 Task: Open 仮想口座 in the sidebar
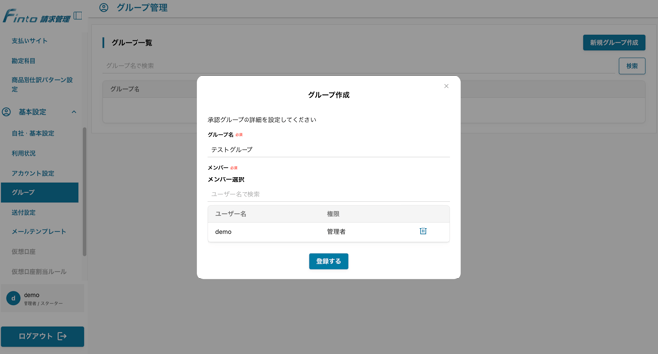click(x=24, y=252)
